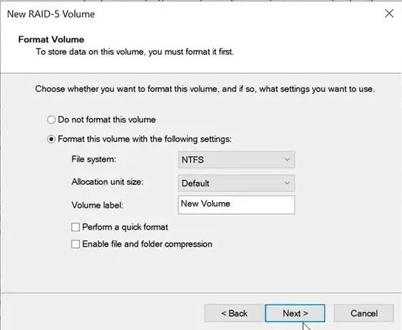Click the chevron arrow beside Default
The height and width of the screenshot is (330, 402).
[287, 183]
